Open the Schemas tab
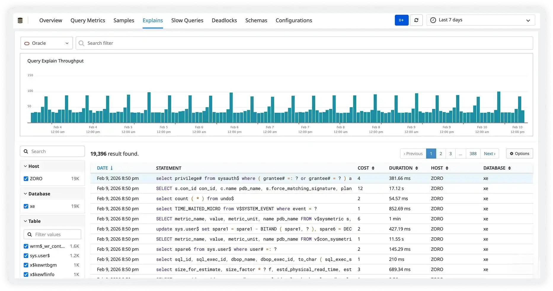This screenshot has height=291, width=553. coord(256,20)
